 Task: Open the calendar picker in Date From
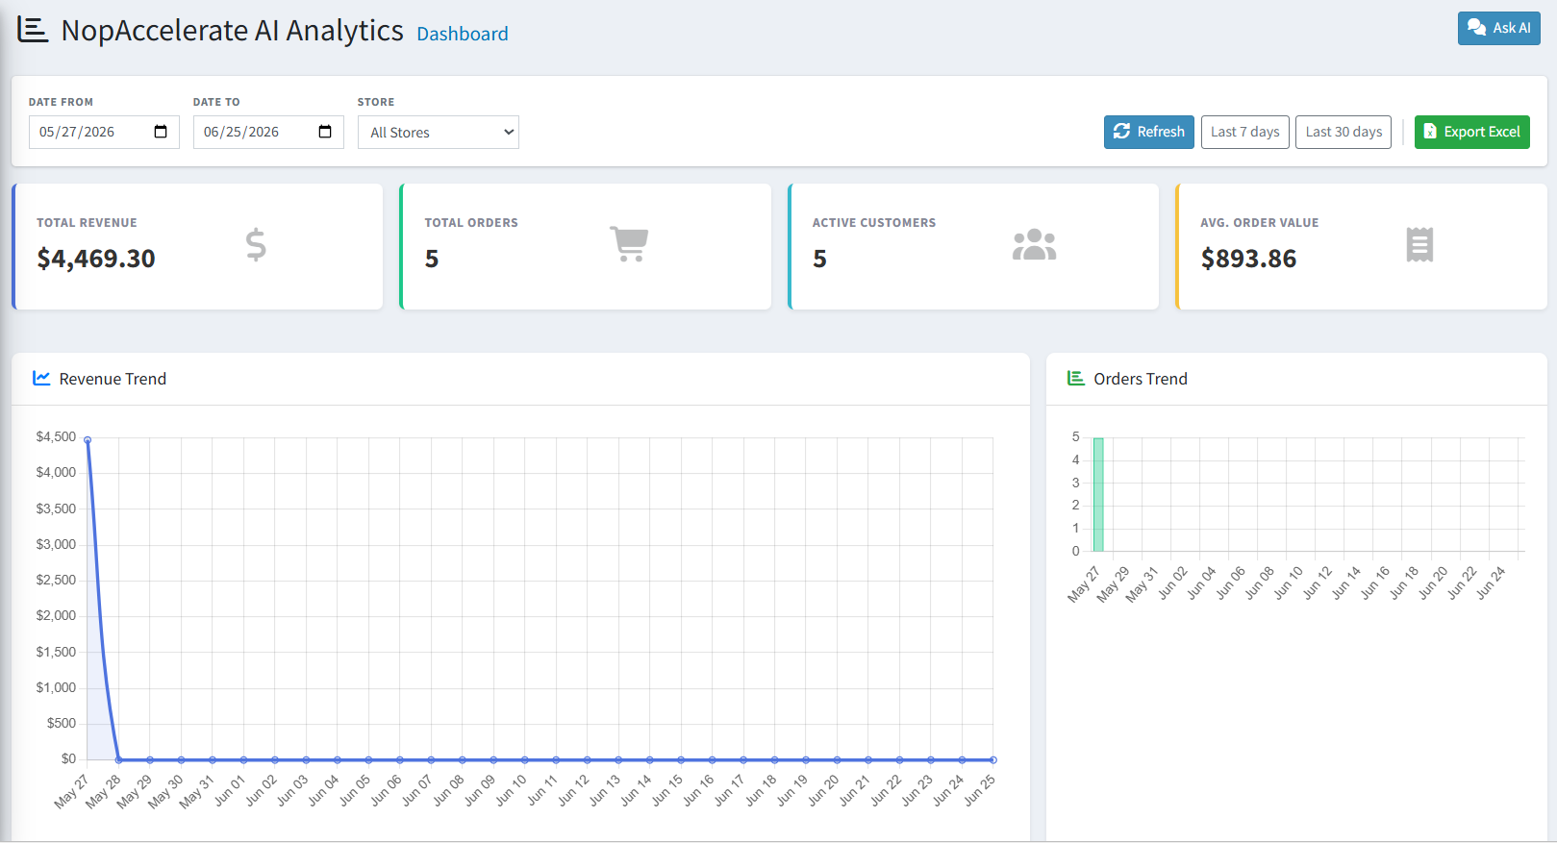[x=161, y=132]
